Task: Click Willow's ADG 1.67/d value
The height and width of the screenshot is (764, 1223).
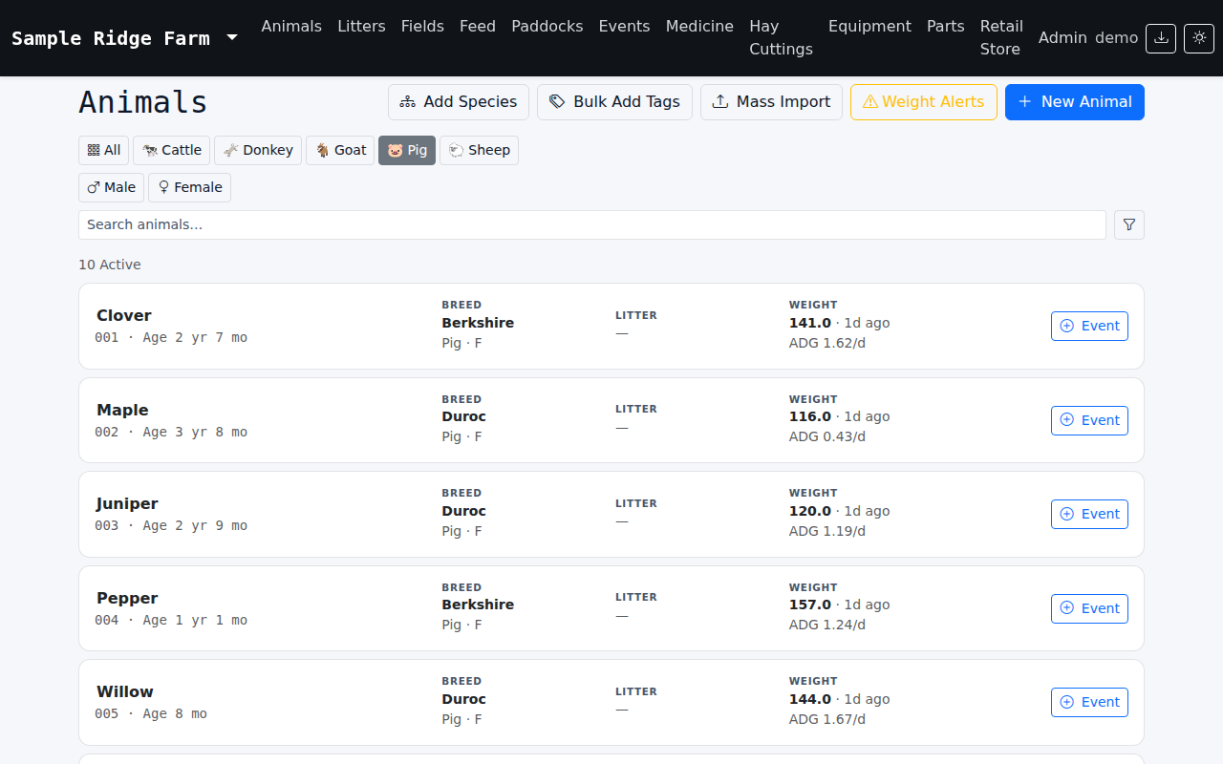Action: tap(827, 719)
